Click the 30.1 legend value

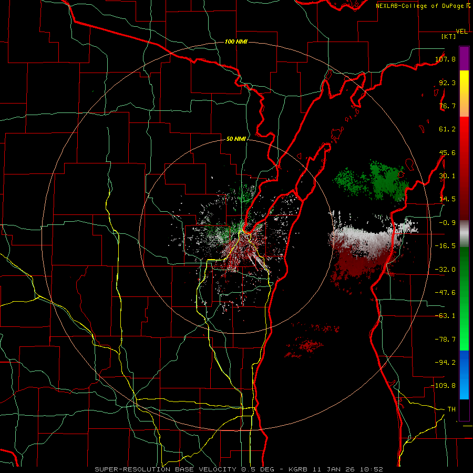pos(447,176)
